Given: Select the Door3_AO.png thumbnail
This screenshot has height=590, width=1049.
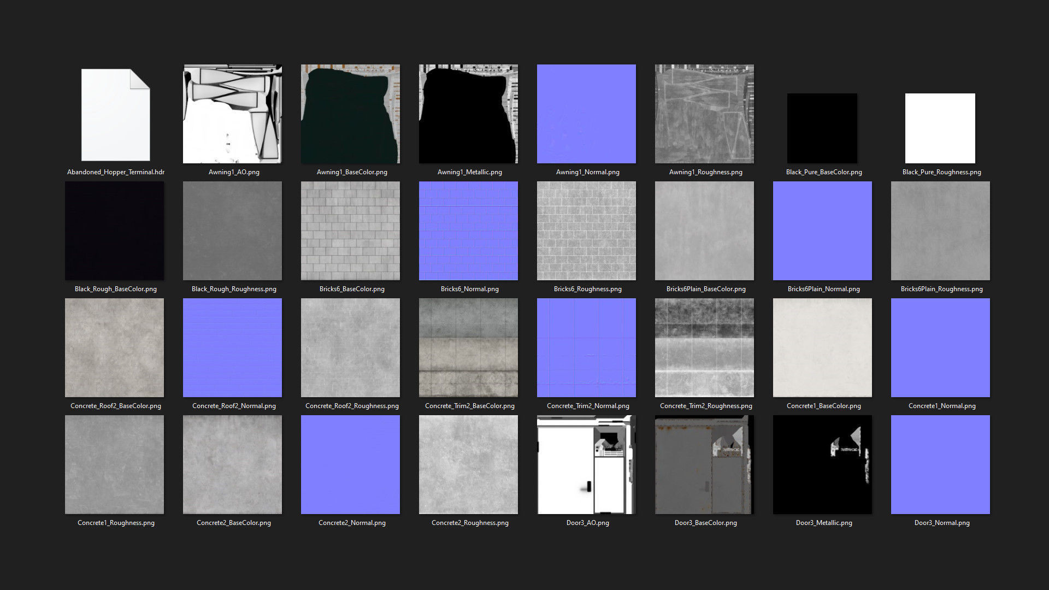Looking at the screenshot, I should click(586, 464).
